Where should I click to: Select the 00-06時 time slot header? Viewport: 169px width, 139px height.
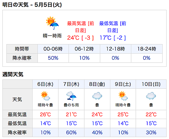[x=53, y=49]
